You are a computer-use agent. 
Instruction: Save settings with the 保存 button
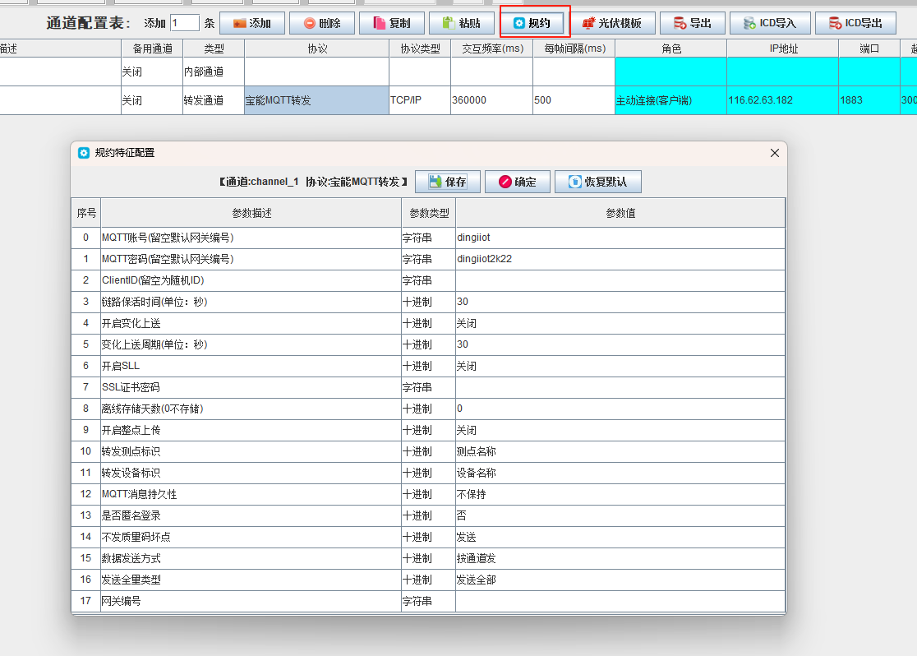point(447,182)
